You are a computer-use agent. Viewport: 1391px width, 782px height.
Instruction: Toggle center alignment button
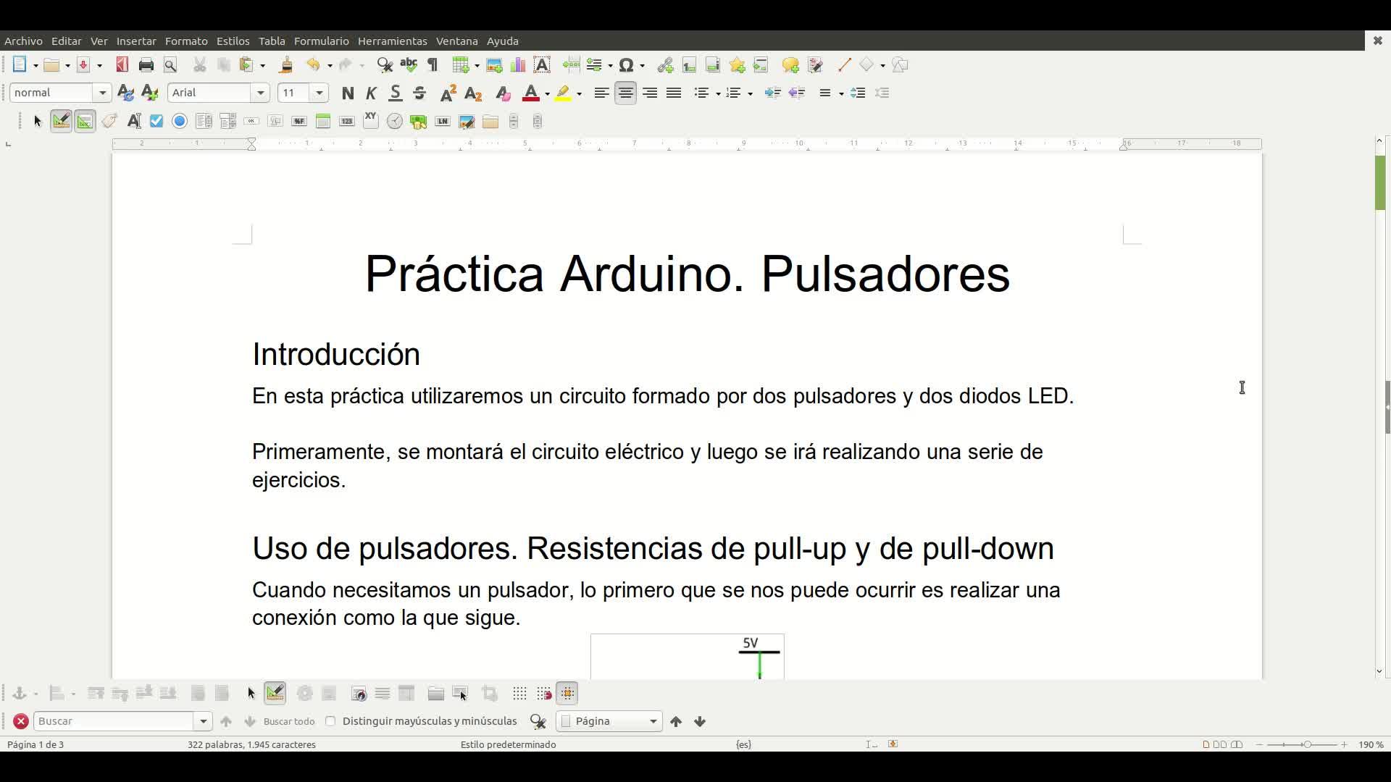tap(626, 93)
